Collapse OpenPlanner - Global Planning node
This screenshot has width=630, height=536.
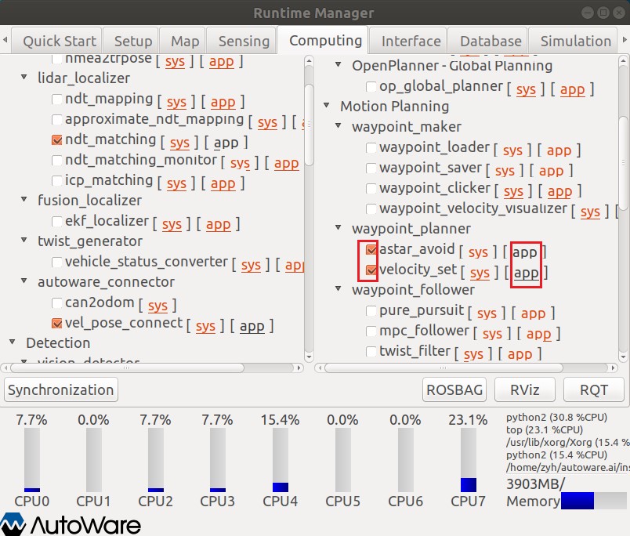tap(339, 64)
